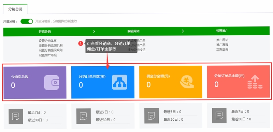The height and width of the screenshot is (132, 273).
Task: Click the 分销订单总数(笔) label on the blue card
Action: pos(92,76)
